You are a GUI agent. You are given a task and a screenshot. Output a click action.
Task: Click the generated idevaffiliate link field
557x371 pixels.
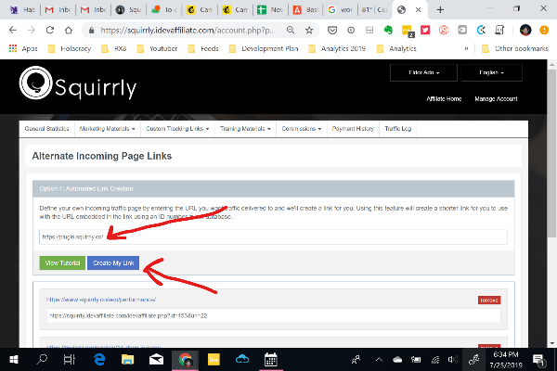(274, 315)
